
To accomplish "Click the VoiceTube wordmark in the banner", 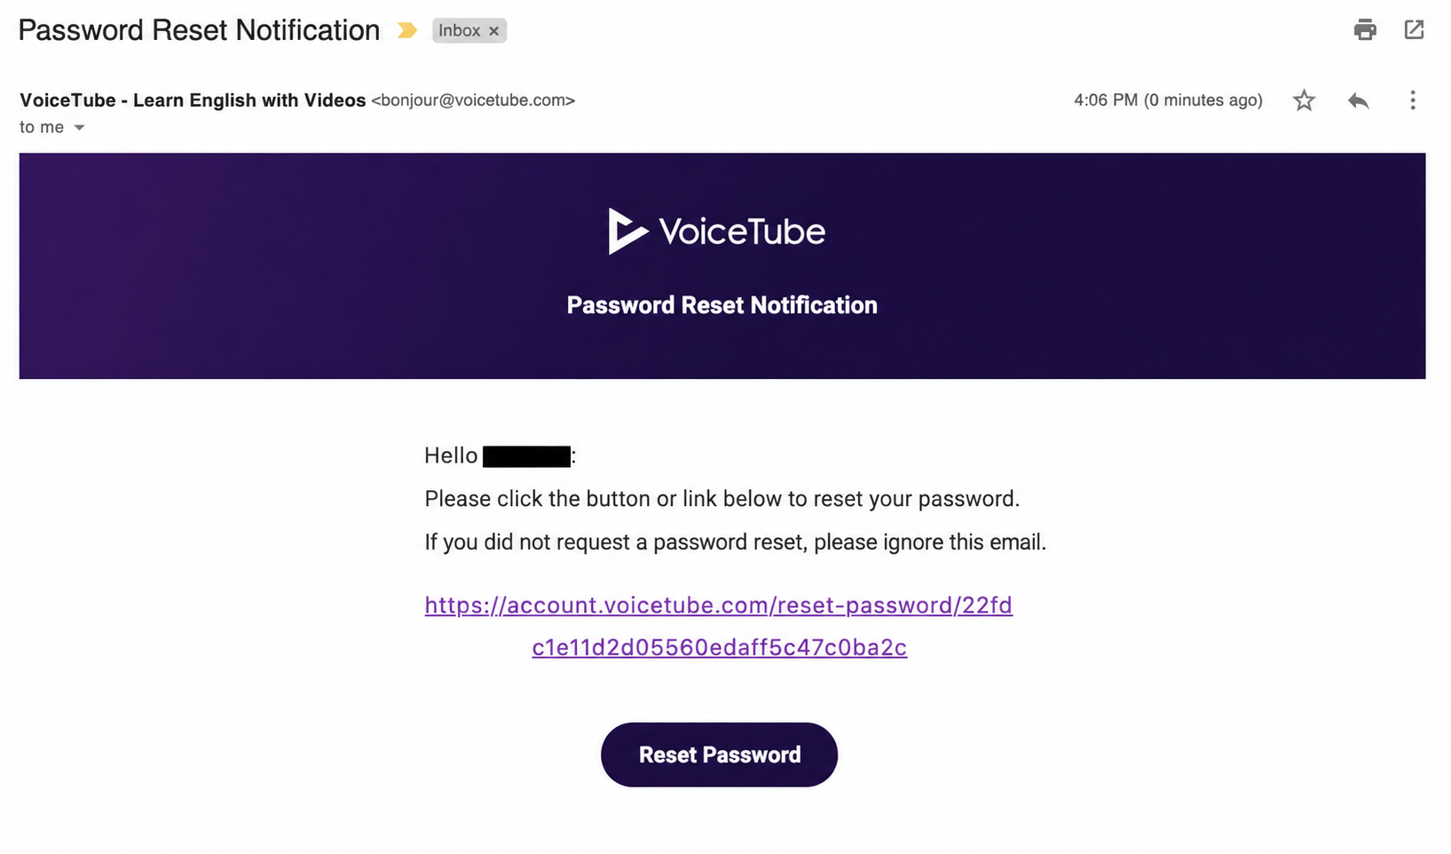I will click(742, 232).
